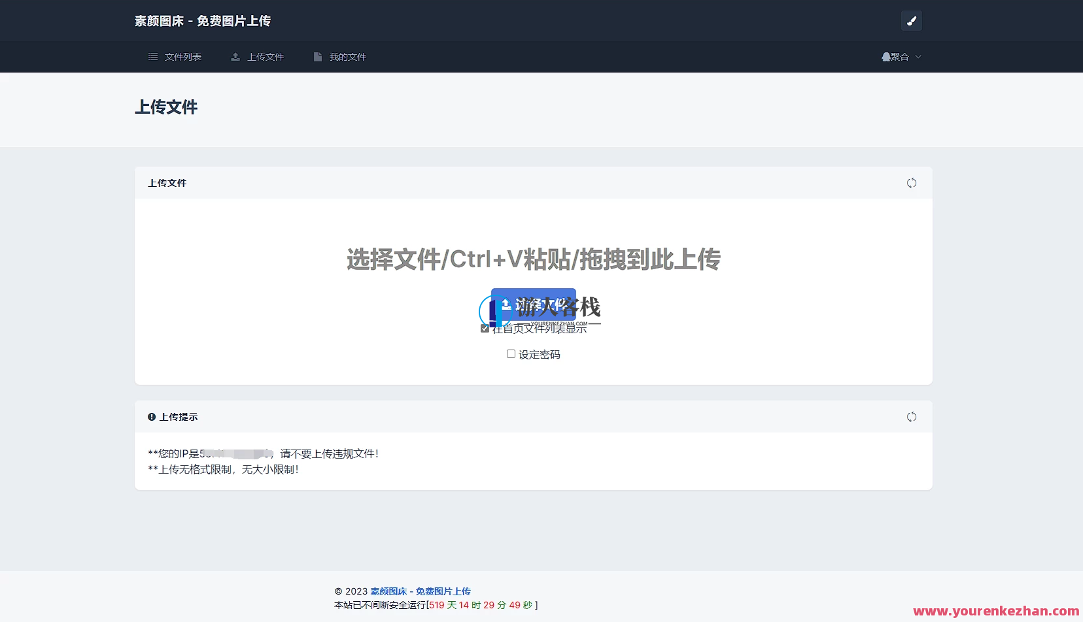Refresh the 上传文件 panel
1083x622 pixels.
912,183
